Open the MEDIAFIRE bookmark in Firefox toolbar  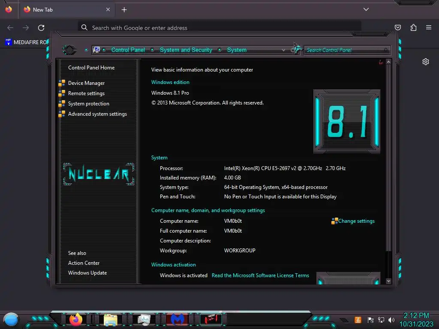point(26,42)
